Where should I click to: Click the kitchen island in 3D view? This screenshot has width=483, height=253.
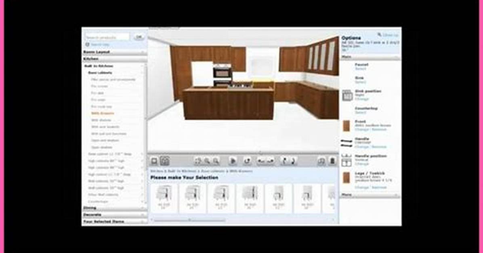tap(228, 103)
